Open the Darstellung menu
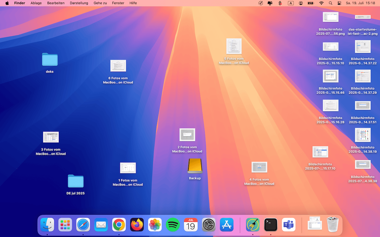Viewport: 380px width, 237px height. pos(79,3)
